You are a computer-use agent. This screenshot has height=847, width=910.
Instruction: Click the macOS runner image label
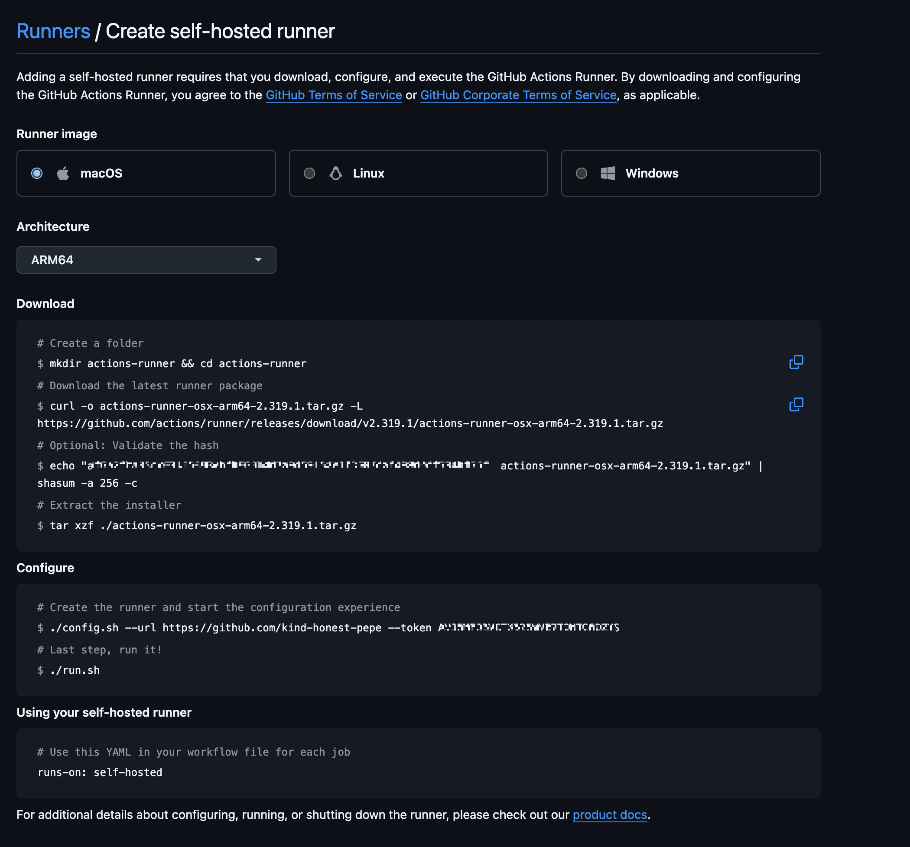(101, 173)
